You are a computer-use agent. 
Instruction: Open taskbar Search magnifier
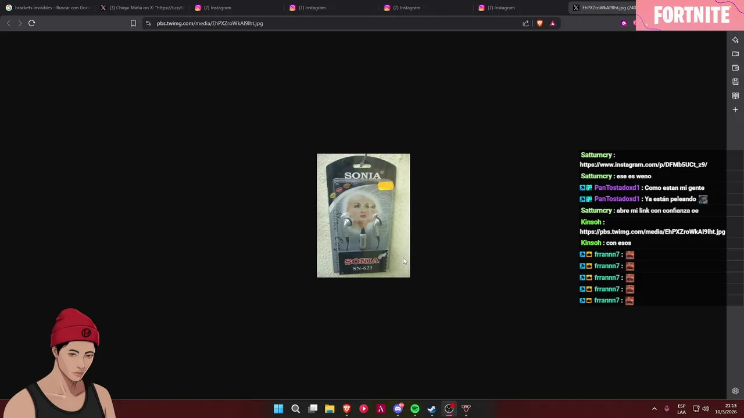click(x=295, y=409)
